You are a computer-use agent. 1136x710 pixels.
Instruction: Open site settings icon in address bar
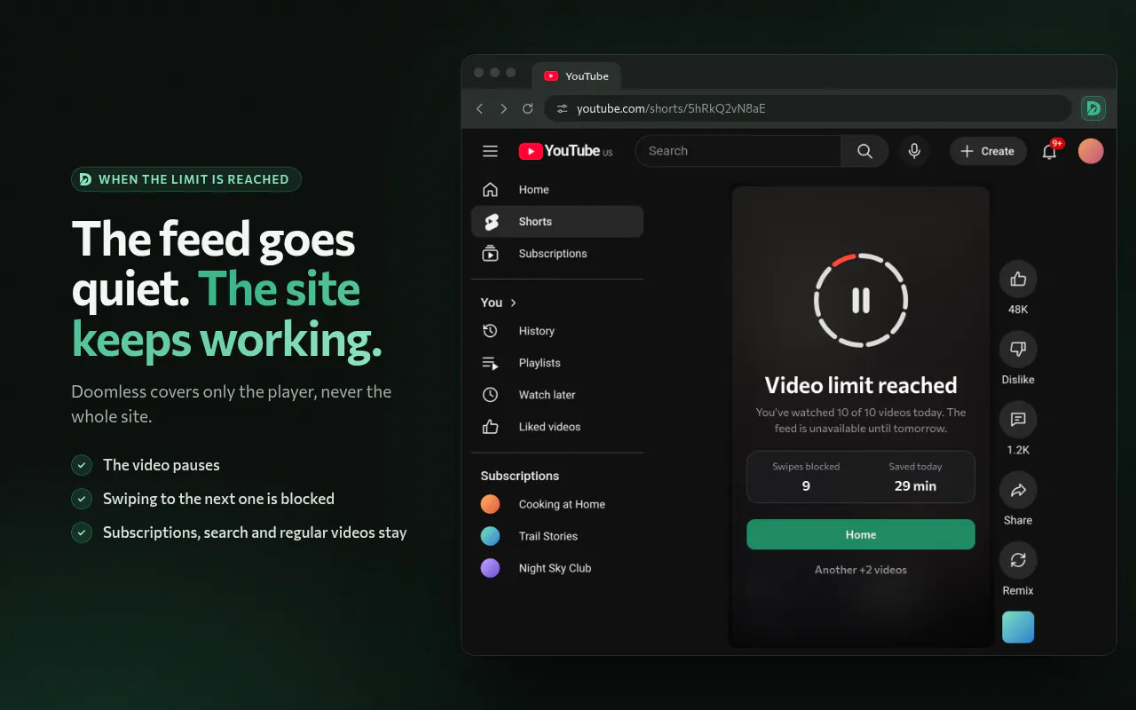click(x=561, y=108)
